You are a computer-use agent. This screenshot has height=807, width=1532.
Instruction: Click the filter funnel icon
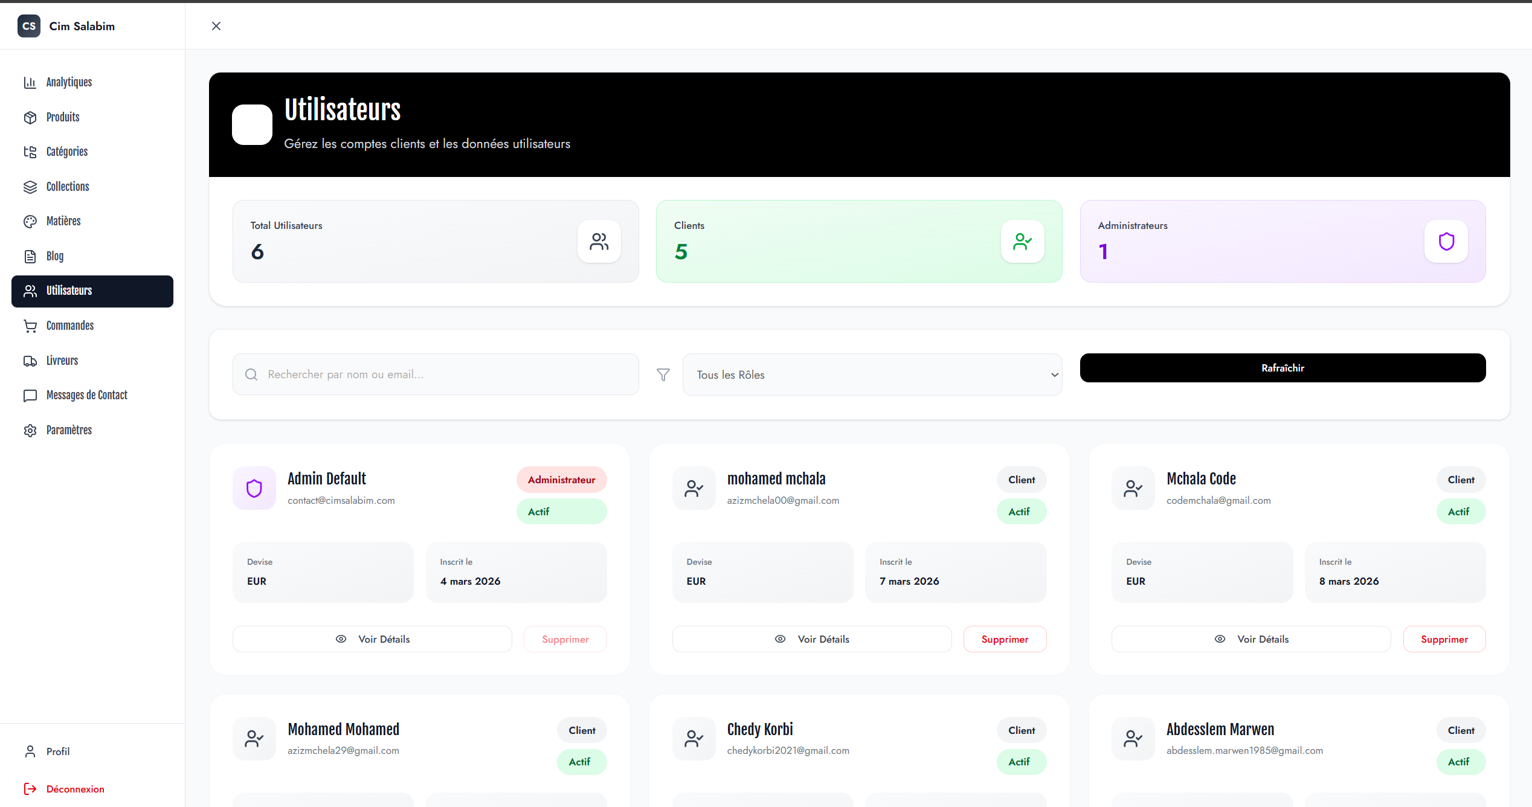[x=663, y=375]
